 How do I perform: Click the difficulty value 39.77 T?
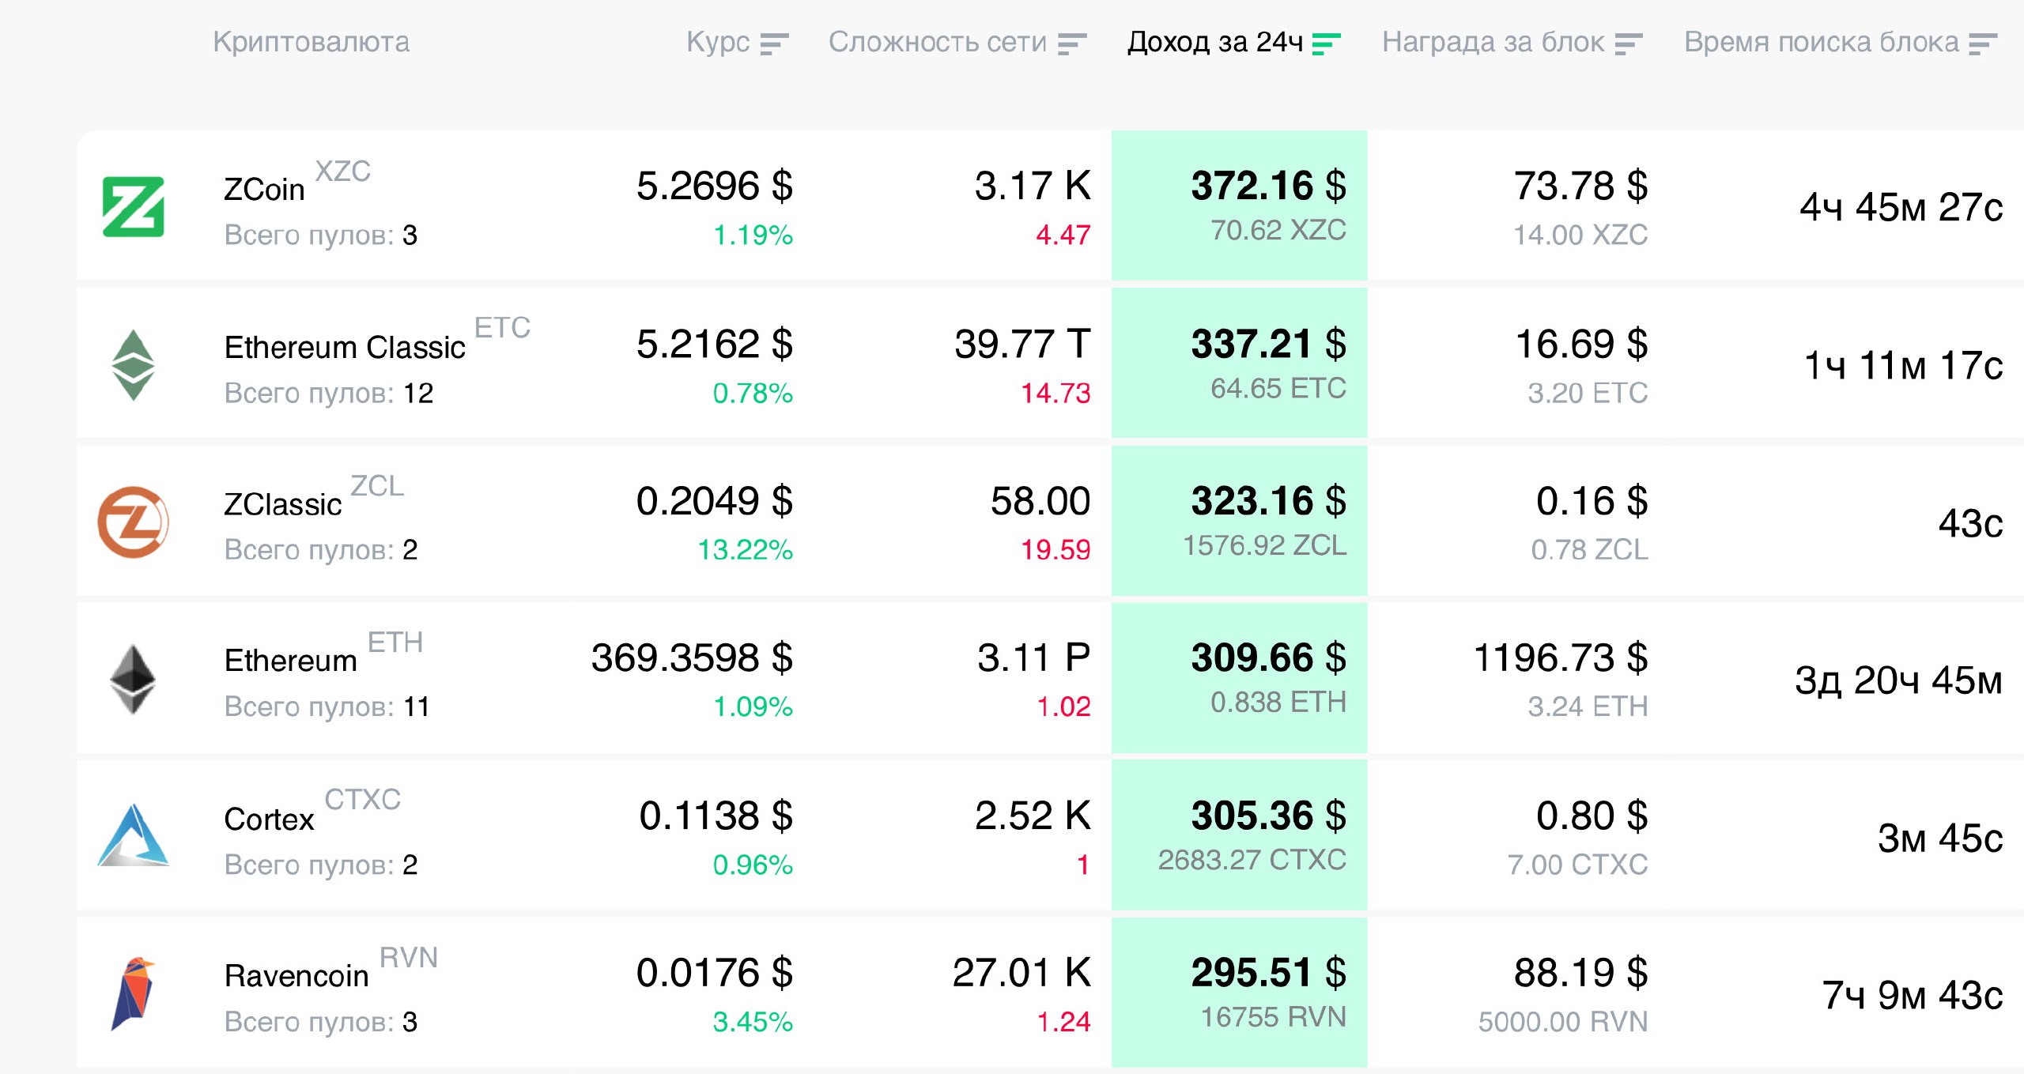tap(1022, 345)
